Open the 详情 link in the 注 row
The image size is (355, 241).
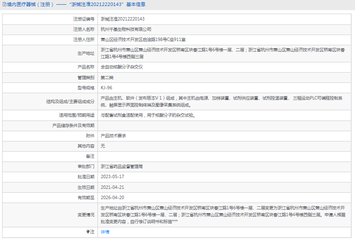coord(105,232)
